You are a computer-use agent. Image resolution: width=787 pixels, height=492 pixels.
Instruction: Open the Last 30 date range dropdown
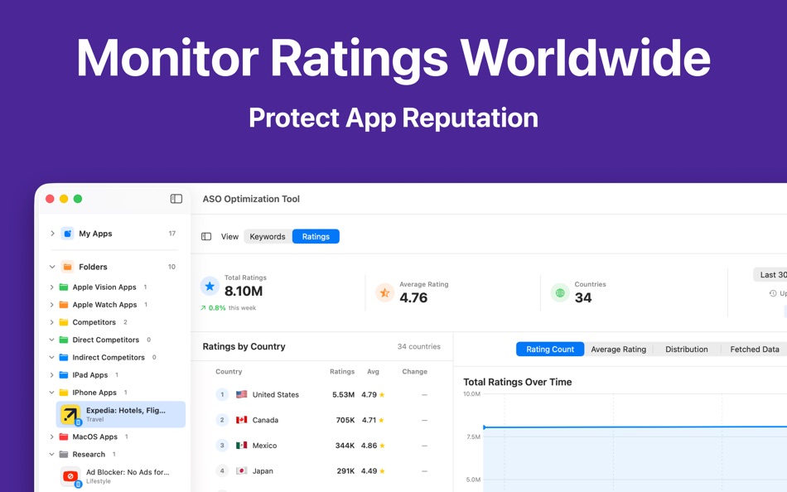(x=770, y=275)
